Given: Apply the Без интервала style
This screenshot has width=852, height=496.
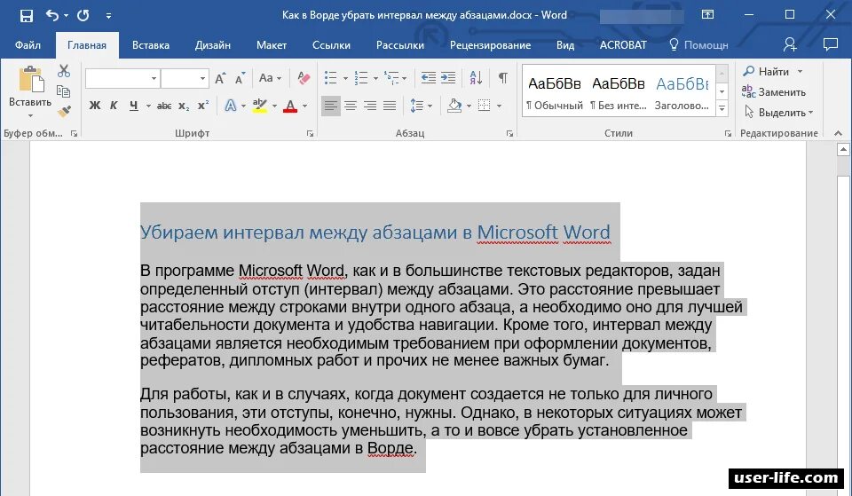Looking at the screenshot, I should pyautogui.click(x=619, y=92).
